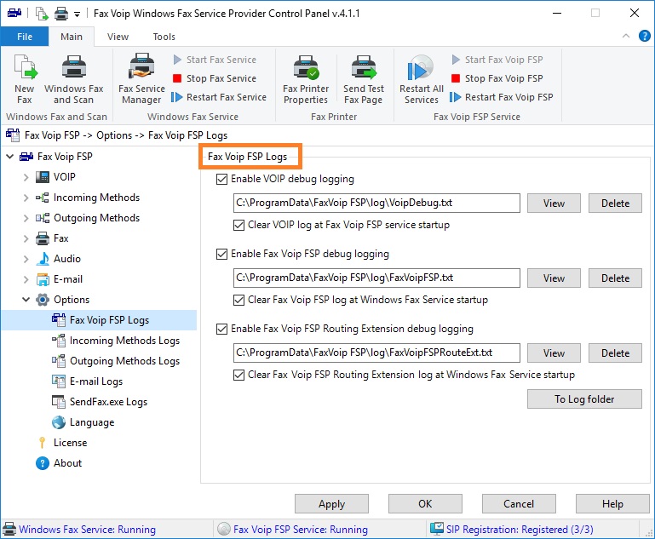655x539 pixels.
Task: Delete the VoipDebug.txt log
Action: click(615, 204)
